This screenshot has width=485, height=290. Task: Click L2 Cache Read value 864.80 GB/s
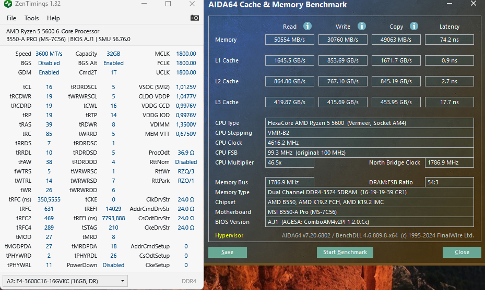[x=290, y=81]
